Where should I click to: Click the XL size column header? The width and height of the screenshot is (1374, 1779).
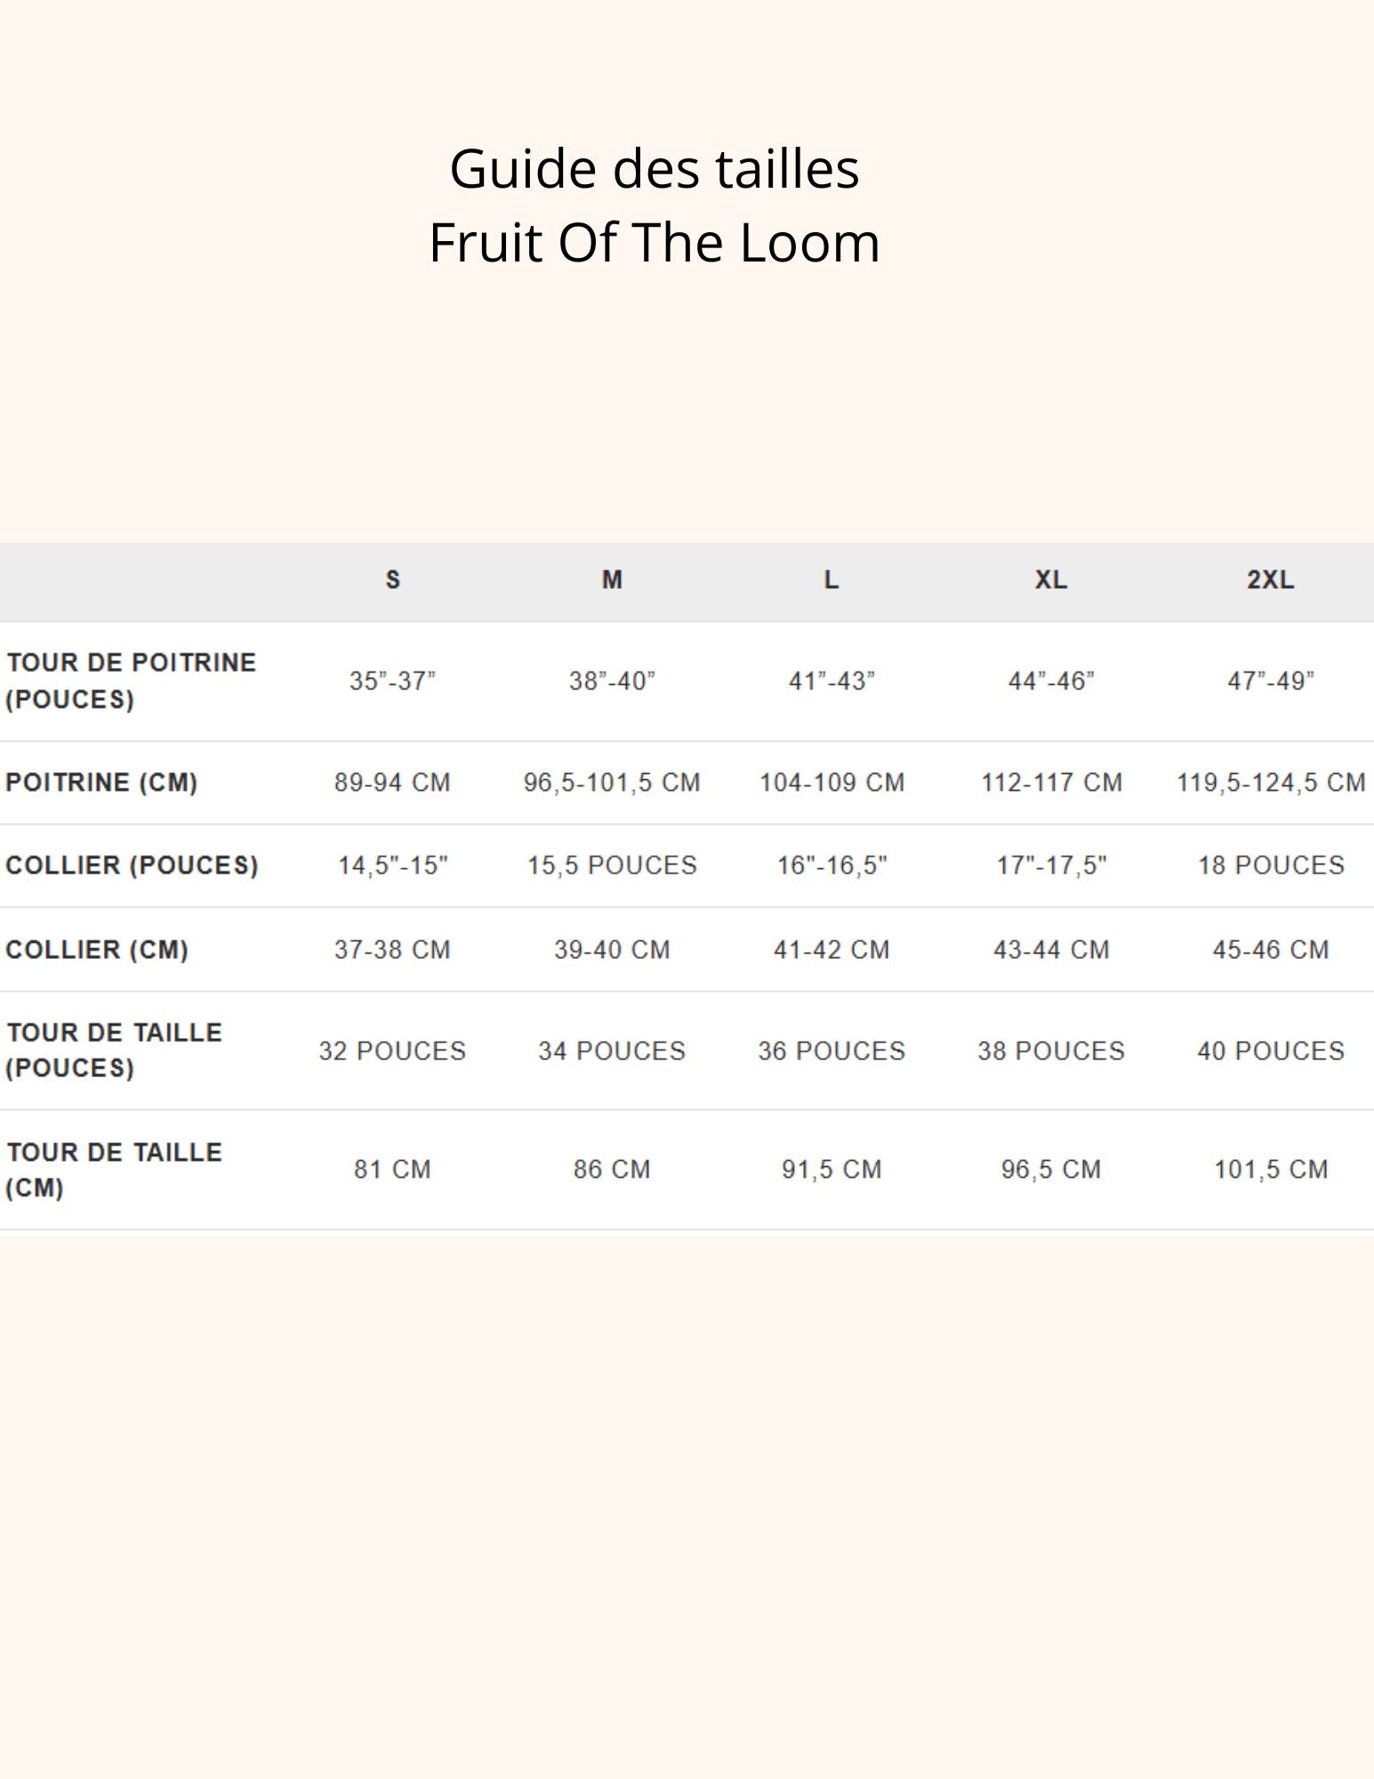[1050, 580]
